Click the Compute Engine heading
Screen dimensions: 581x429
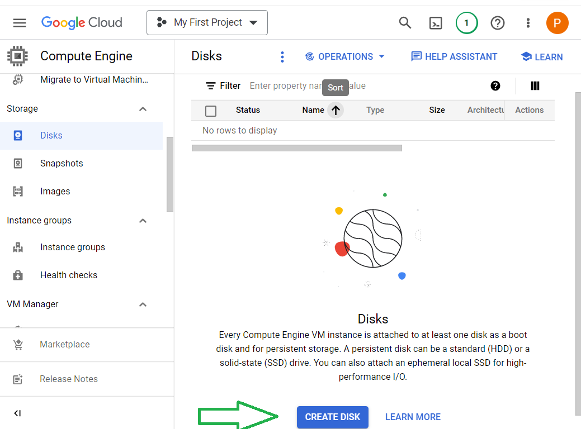coord(86,56)
